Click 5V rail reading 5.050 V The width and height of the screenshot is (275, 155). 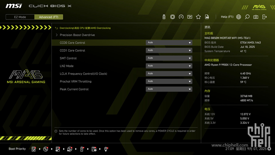(x=245, y=119)
